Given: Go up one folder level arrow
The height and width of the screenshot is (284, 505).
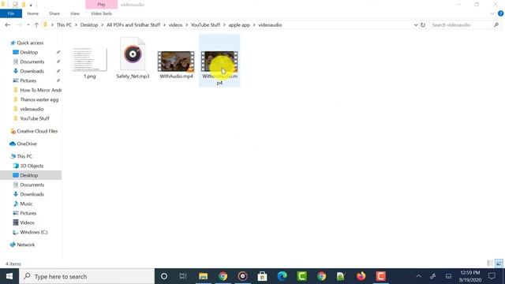Looking at the screenshot, I should point(36,24).
